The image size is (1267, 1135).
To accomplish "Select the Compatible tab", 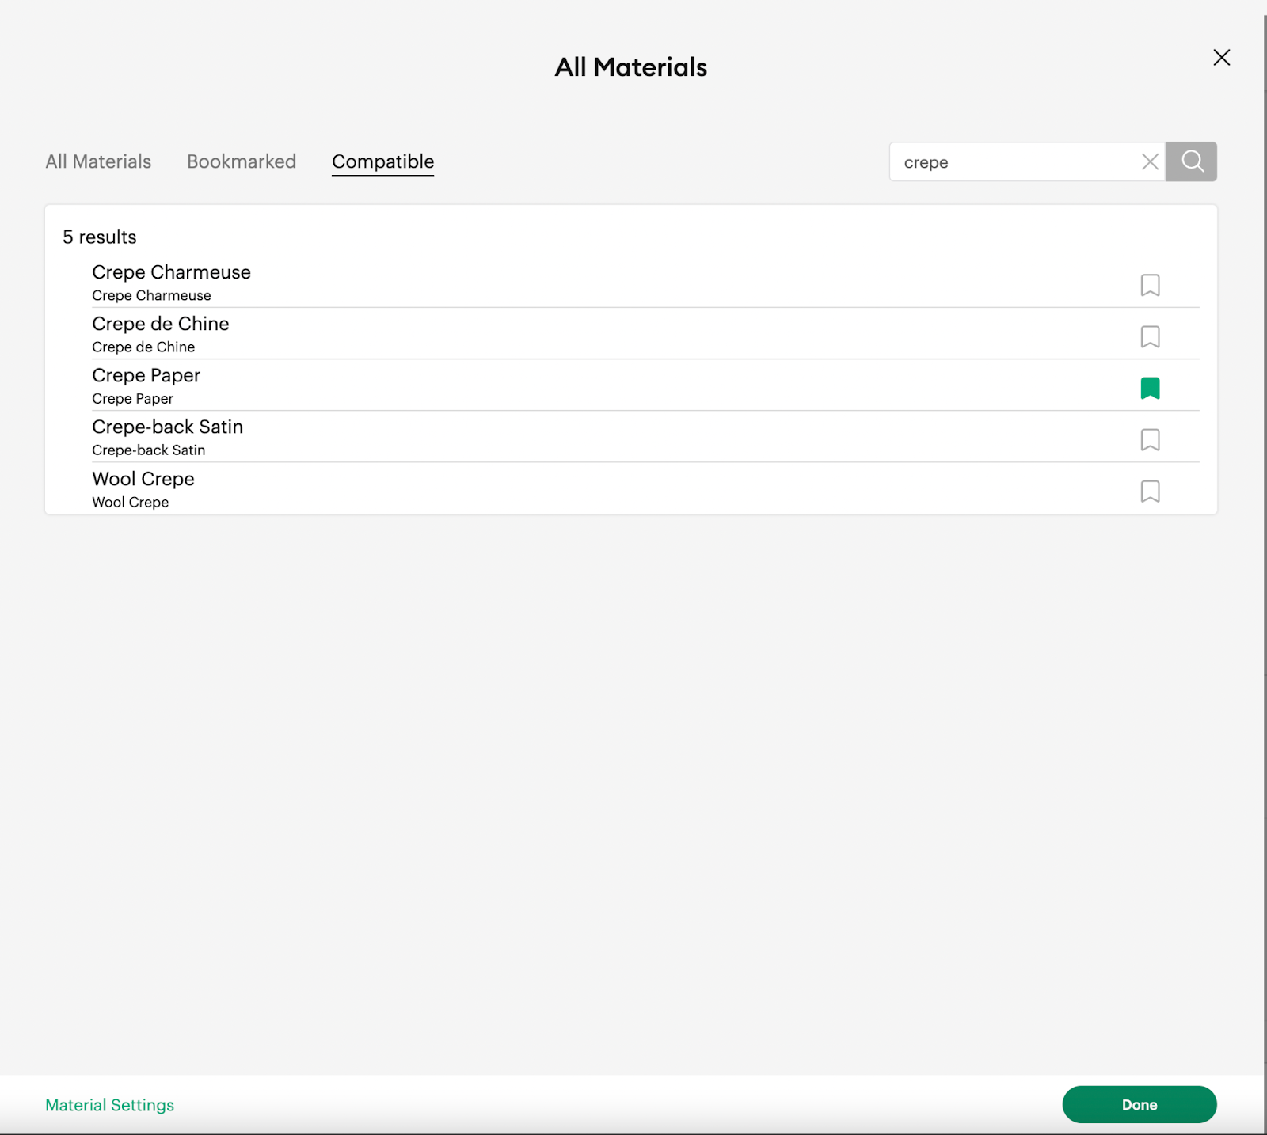I will 382,161.
